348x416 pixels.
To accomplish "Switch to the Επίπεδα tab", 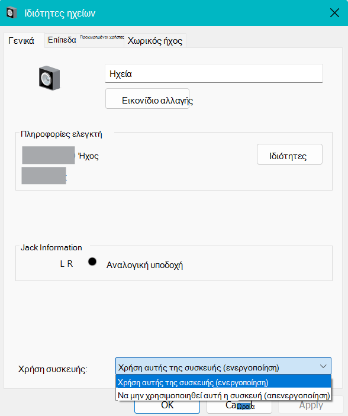I will coord(62,40).
